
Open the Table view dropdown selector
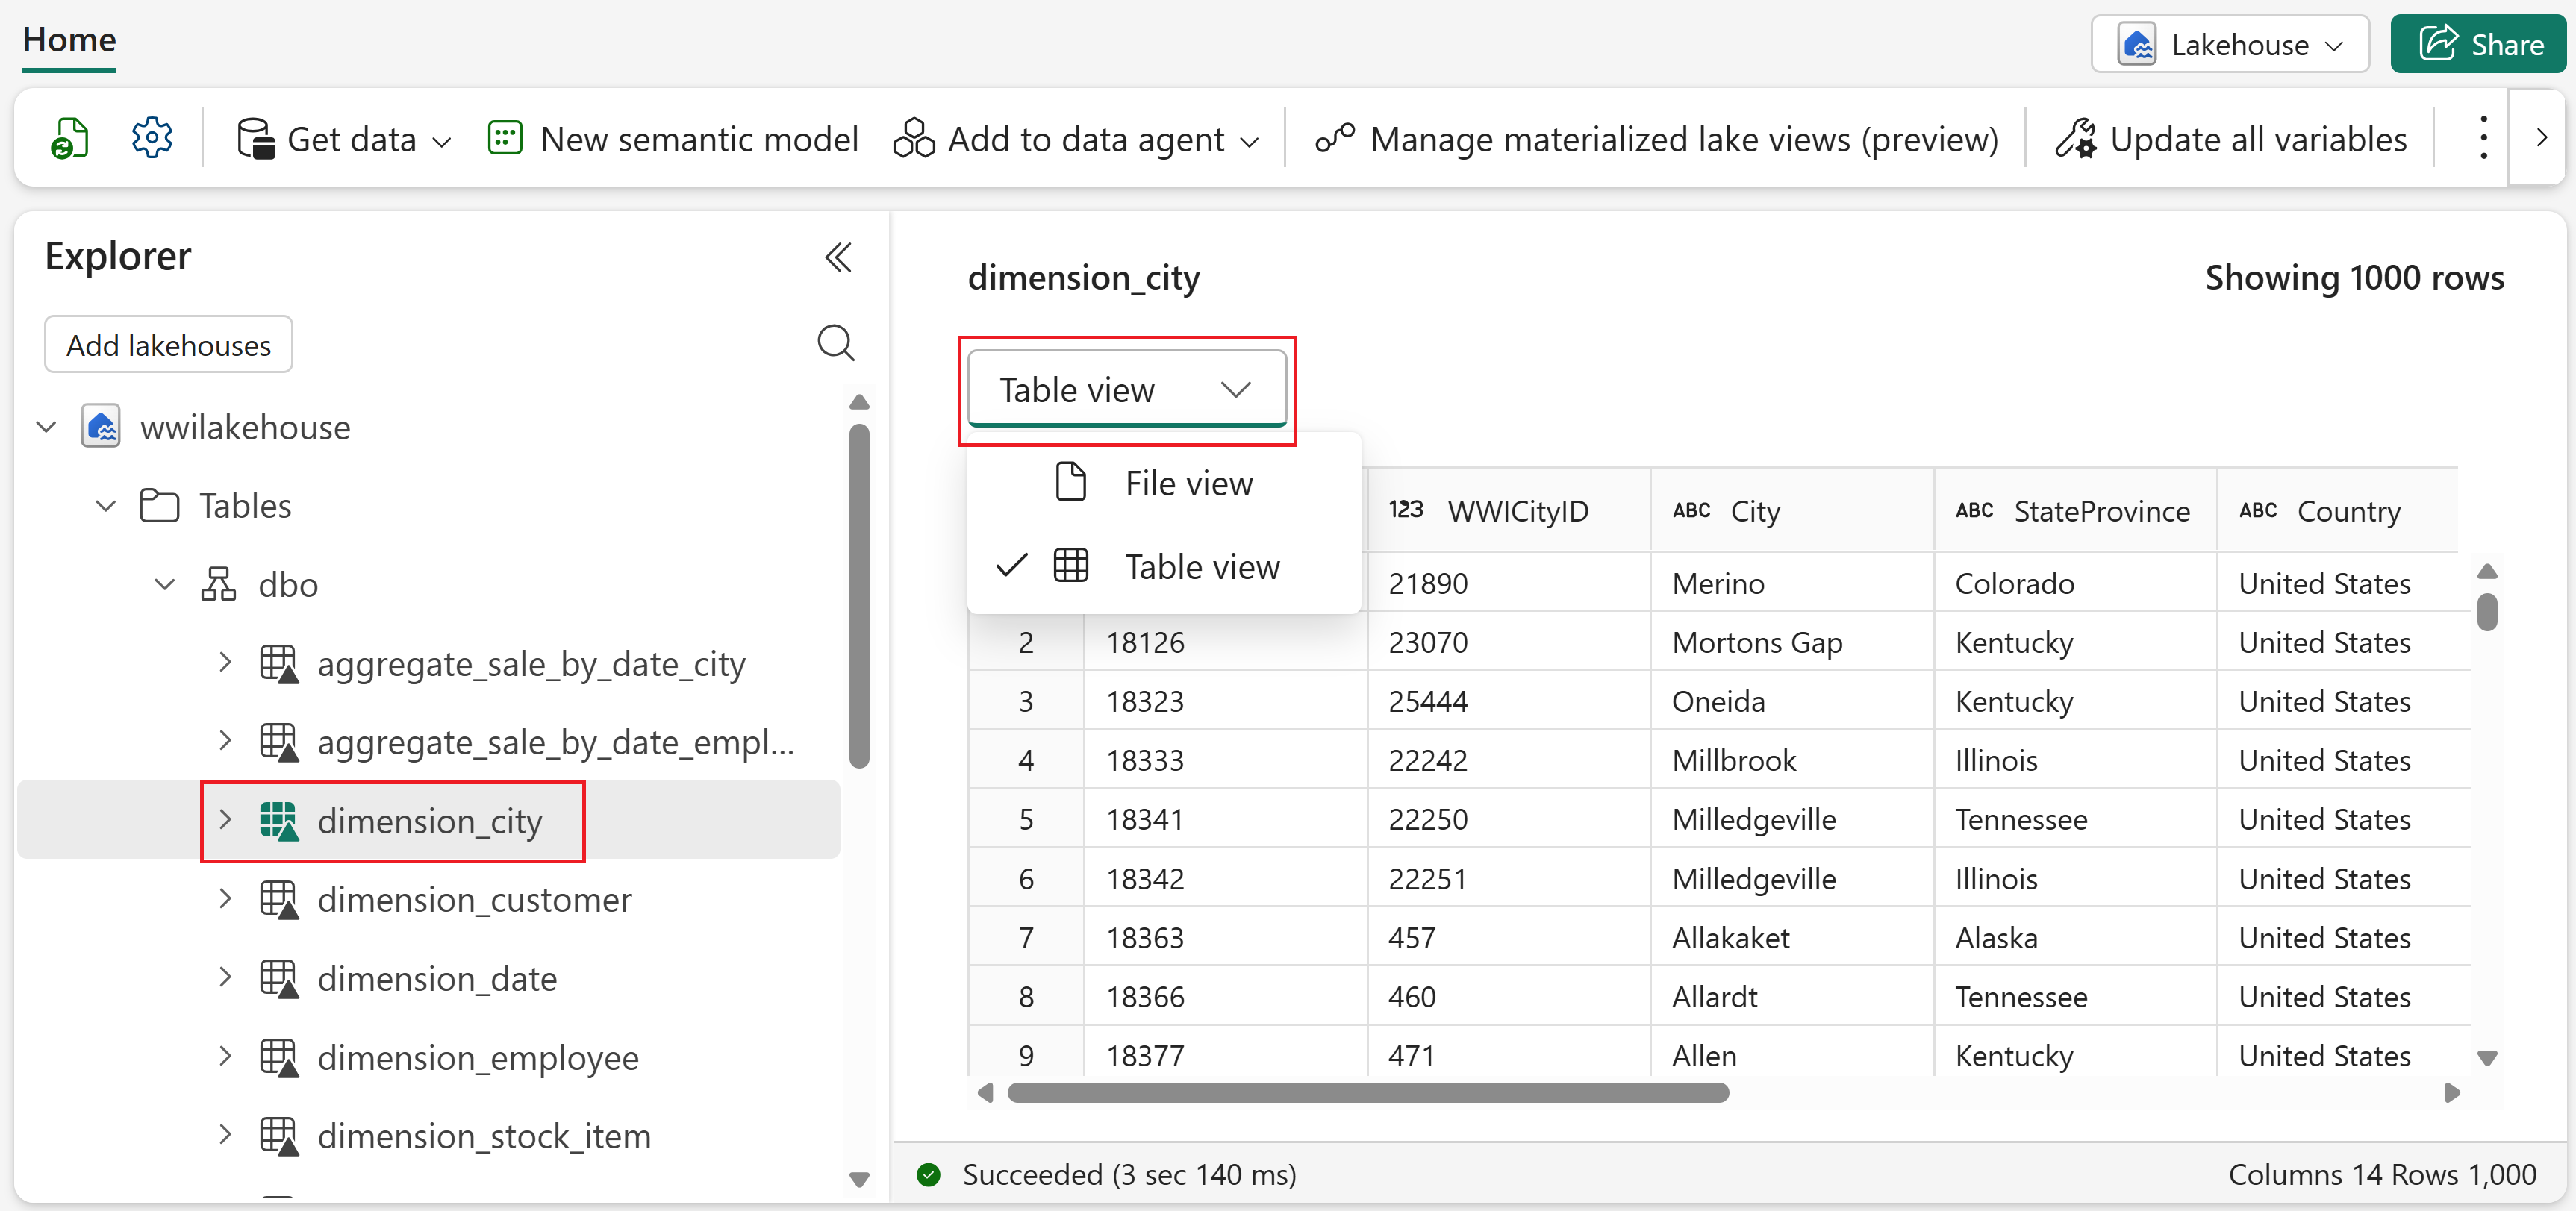[x=1126, y=390]
